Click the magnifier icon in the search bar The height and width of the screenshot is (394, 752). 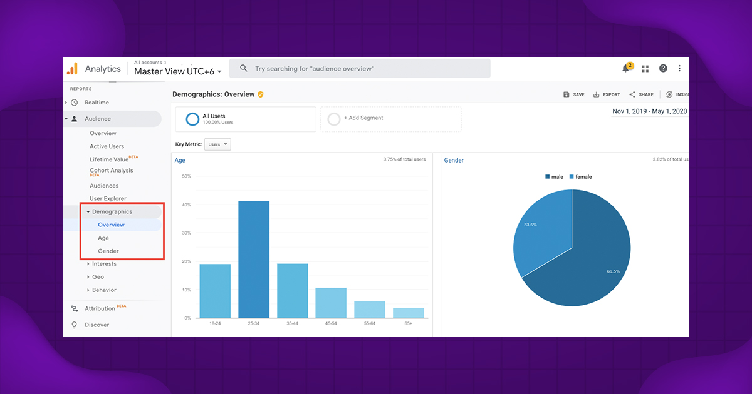point(244,69)
